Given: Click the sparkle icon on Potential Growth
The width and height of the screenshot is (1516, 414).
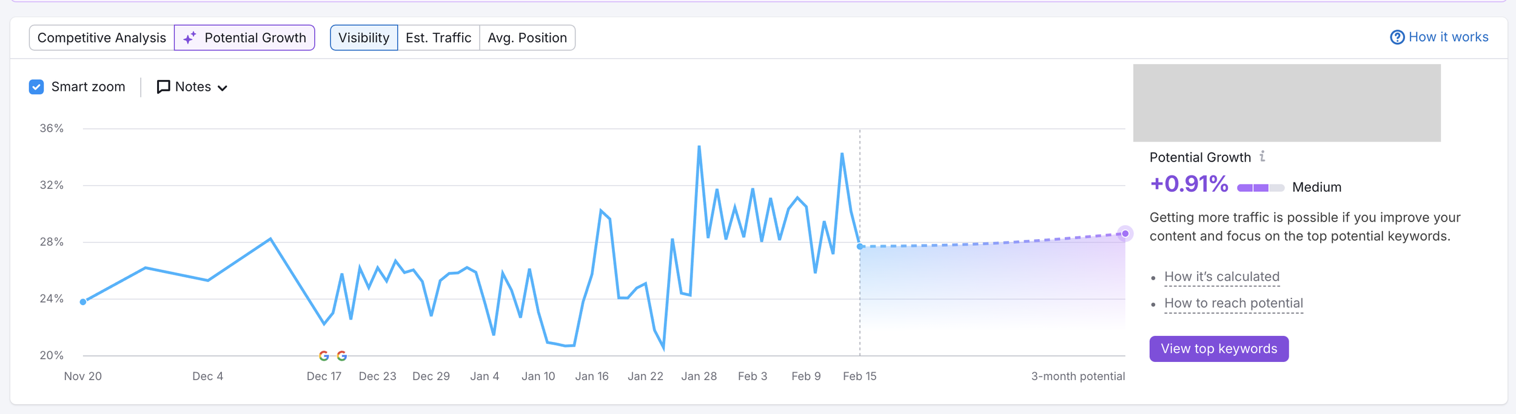Looking at the screenshot, I should click(x=190, y=38).
